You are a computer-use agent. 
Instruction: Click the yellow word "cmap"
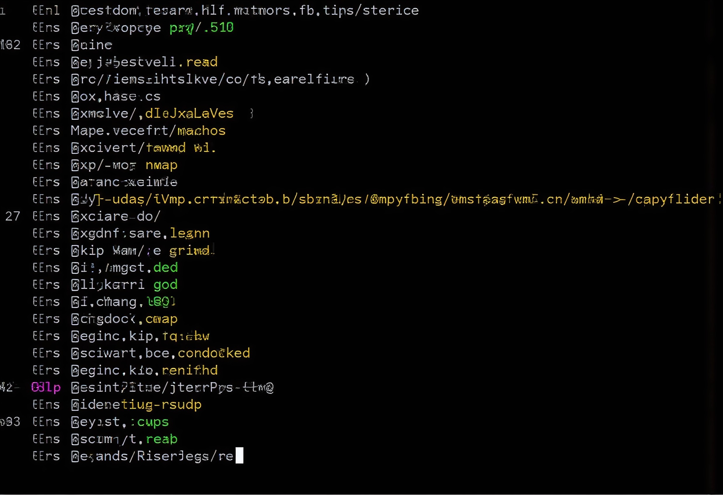pyautogui.click(x=161, y=319)
